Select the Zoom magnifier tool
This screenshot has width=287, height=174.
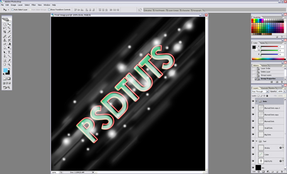(x=9, y=65)
